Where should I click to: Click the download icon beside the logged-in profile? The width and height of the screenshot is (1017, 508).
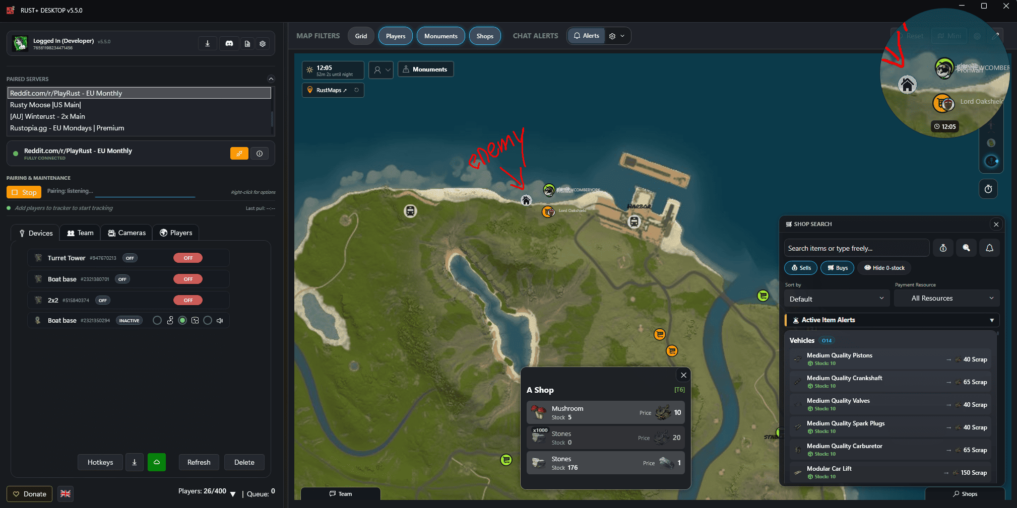click(x=207, y=44)
